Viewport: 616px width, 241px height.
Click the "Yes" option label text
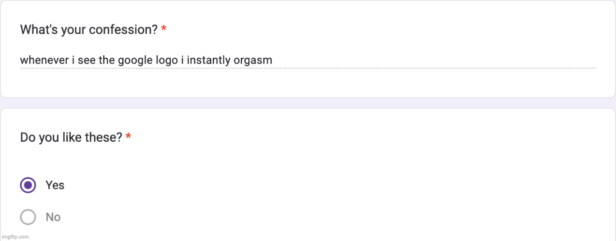click(x=55, y=185)
